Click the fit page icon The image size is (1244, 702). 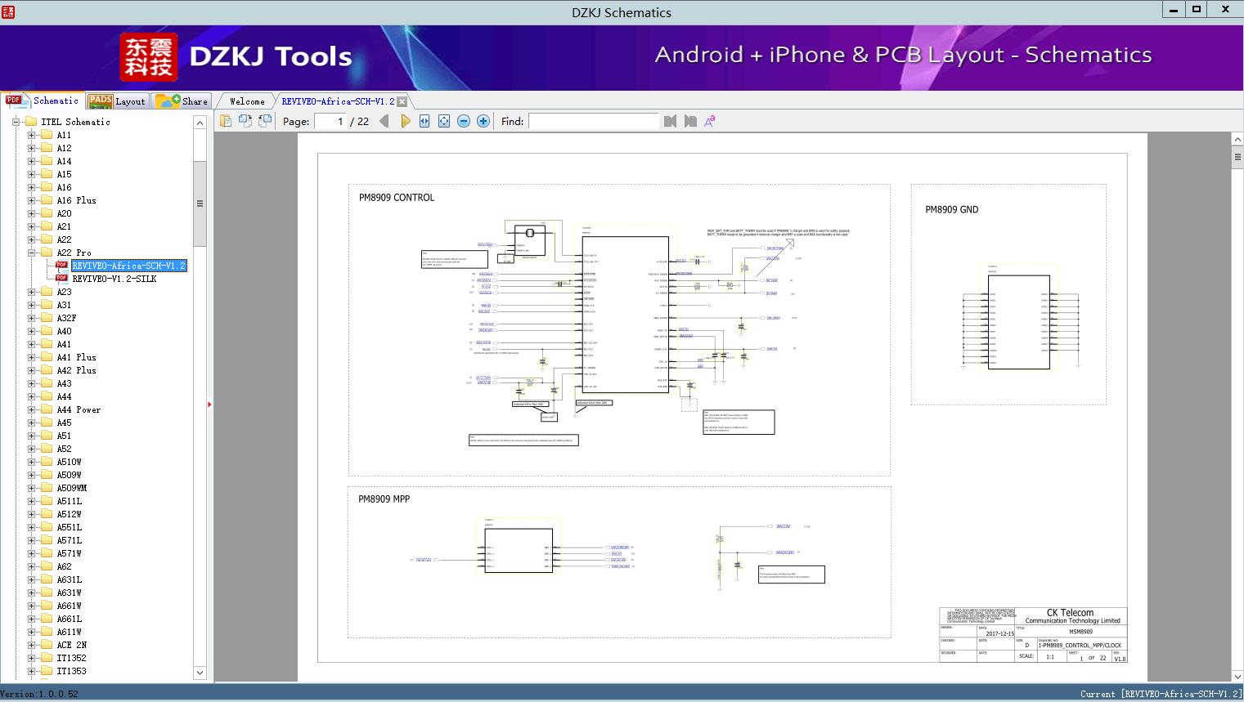(x=444, y=121)
